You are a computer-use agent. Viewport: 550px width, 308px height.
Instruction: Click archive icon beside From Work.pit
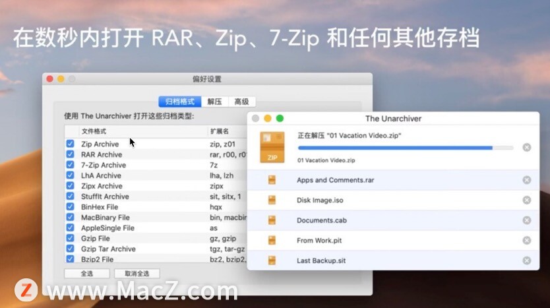(x=272, y=240)
